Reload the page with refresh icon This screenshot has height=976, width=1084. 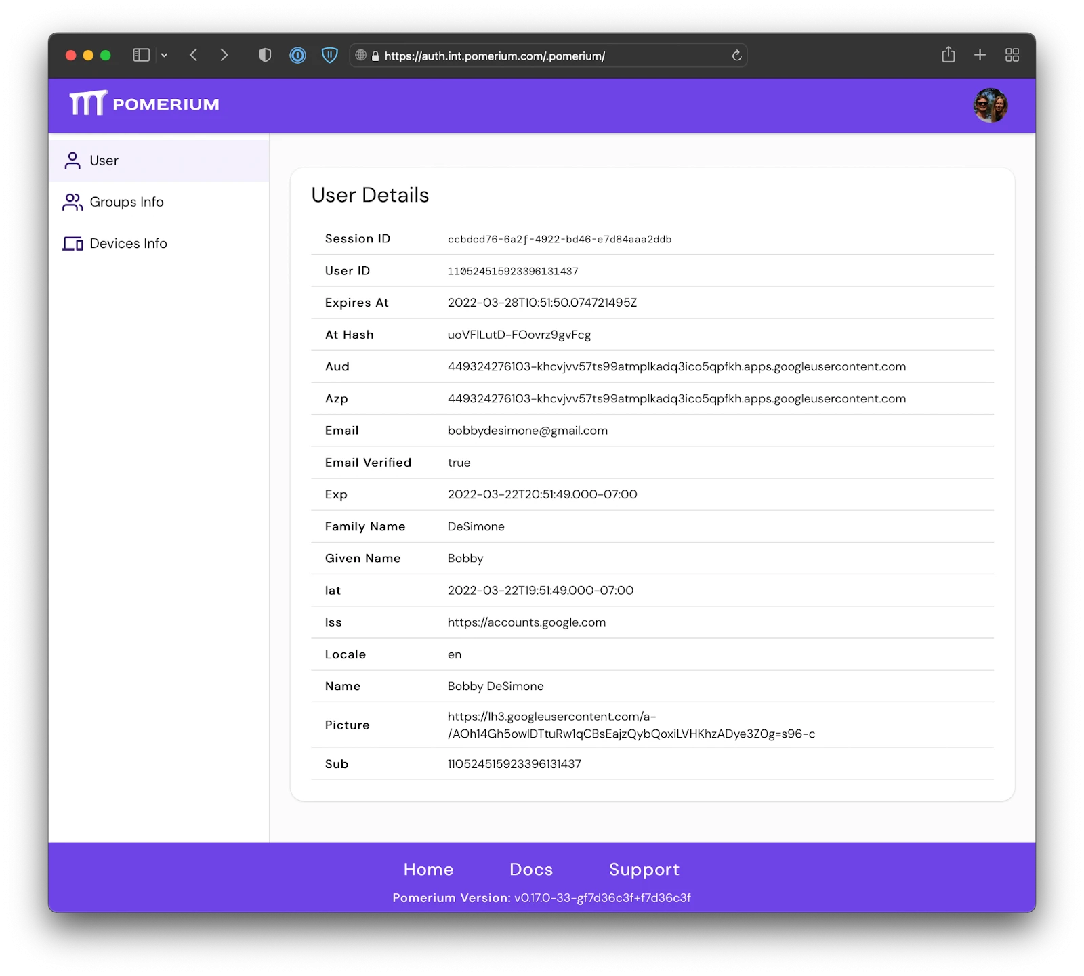[x=736, y=56]
